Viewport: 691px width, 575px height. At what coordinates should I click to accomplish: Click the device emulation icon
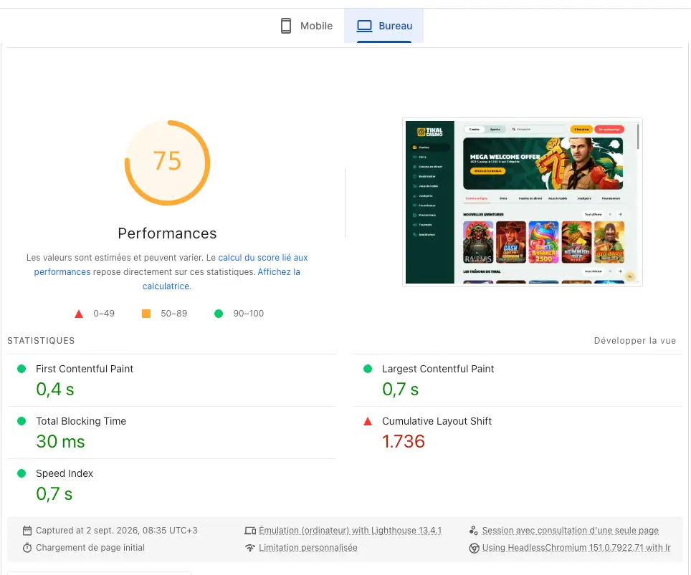click(250, 531)
